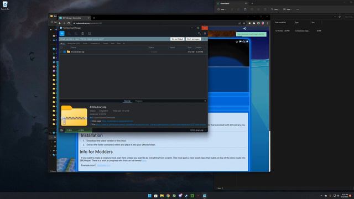Toggle the select-all checkbox in list header
Viewport: 354px width, 199px height.
tap(61, 48)
